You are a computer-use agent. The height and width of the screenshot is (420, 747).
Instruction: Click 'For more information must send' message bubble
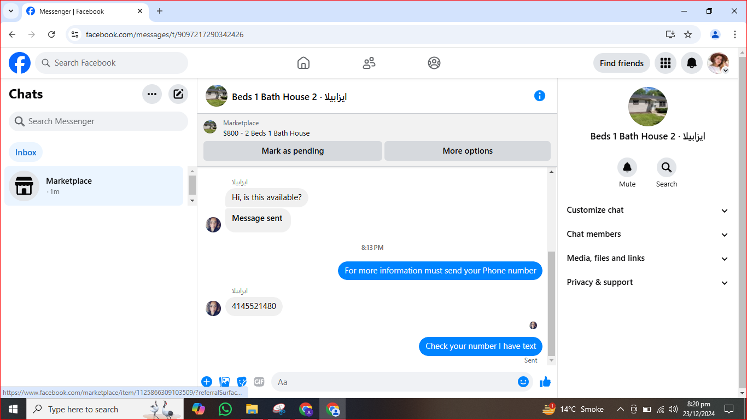[440, 271]
